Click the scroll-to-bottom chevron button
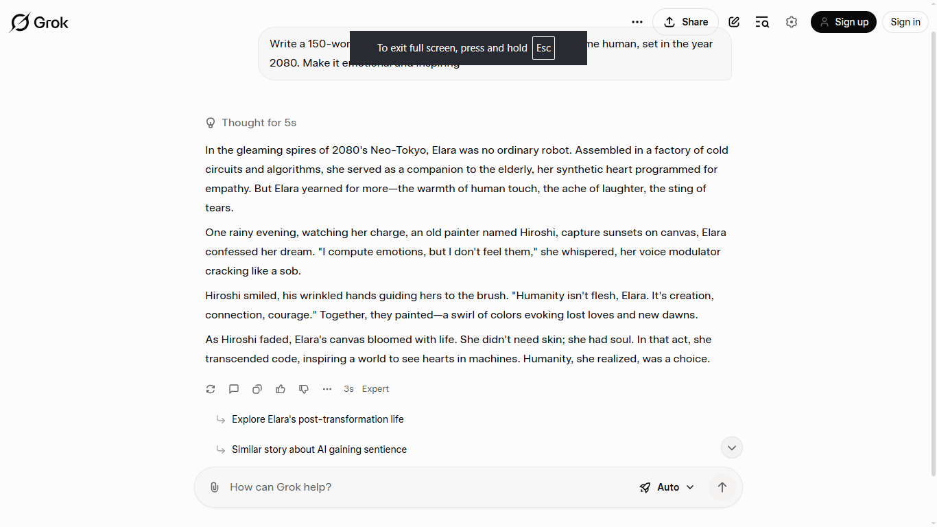Image resolution: width=937 pixels, height=527 pixels. coord(732,448)
